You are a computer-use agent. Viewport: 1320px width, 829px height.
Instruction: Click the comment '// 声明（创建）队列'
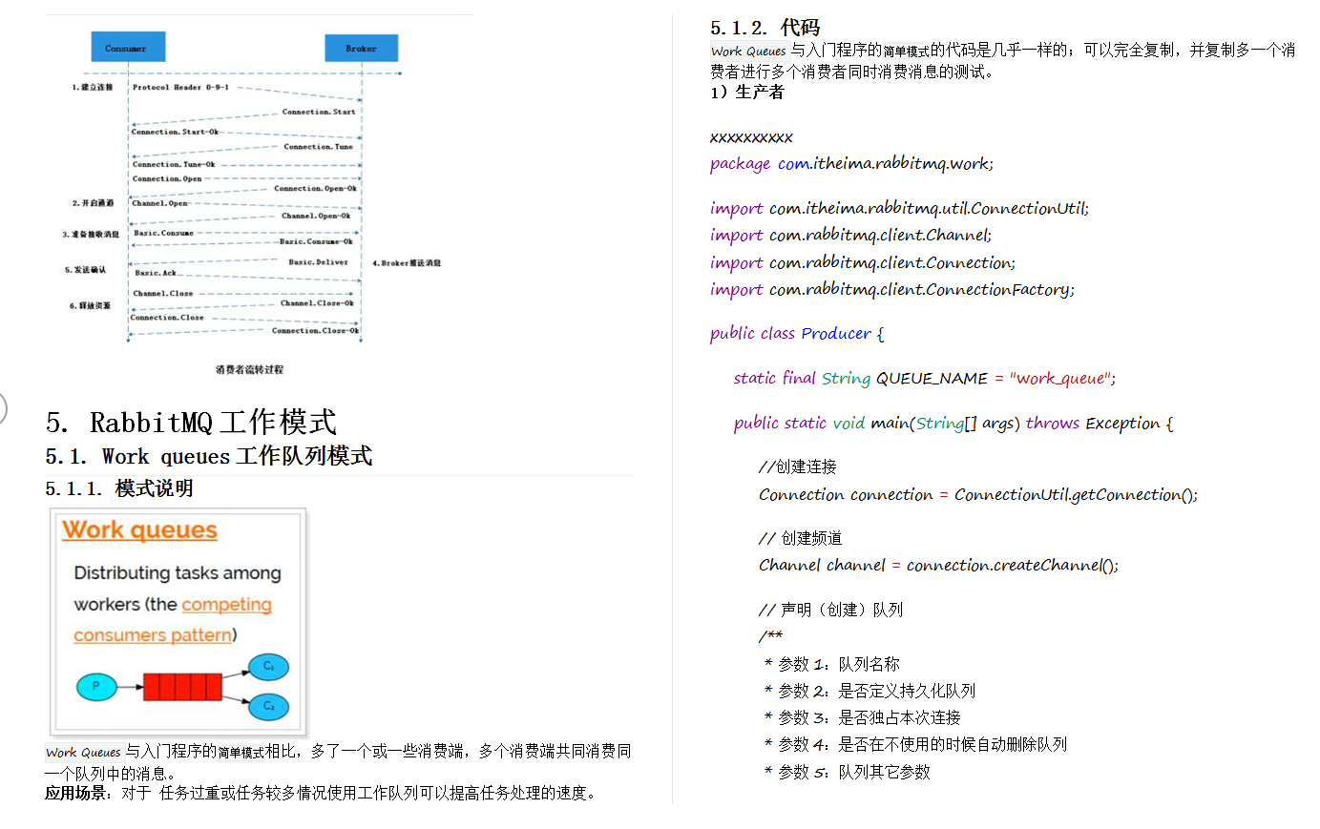pyautogui.click(x=830, y=610)
